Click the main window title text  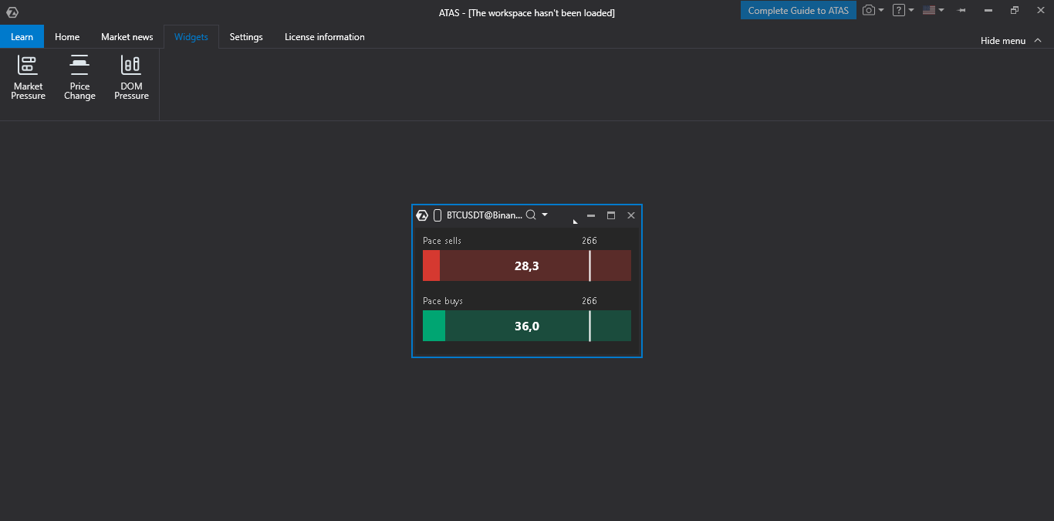coord(526,12)
